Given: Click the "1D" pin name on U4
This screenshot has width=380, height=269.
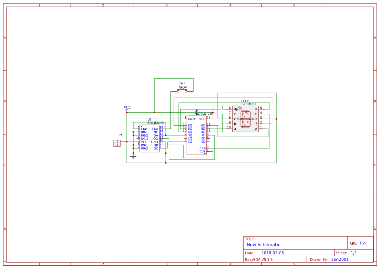Looking at the screenshot, I should coord(203,142).
